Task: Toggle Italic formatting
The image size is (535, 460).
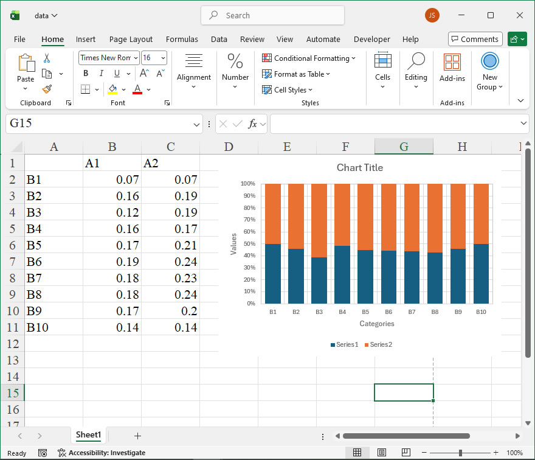Action: [x=101, y=73]
